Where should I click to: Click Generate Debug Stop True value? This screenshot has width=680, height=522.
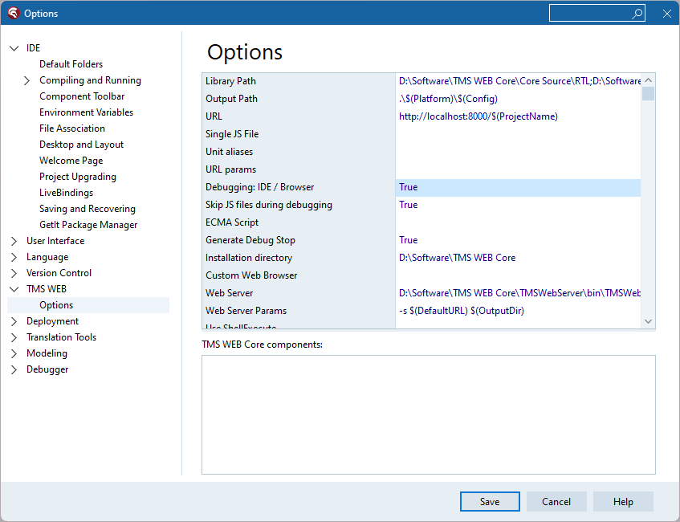tap(518, 240)
